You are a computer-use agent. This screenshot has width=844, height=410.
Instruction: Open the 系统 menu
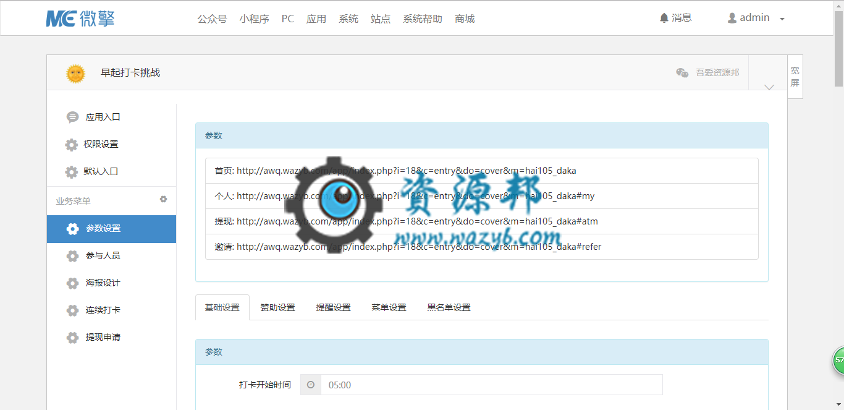348,19
